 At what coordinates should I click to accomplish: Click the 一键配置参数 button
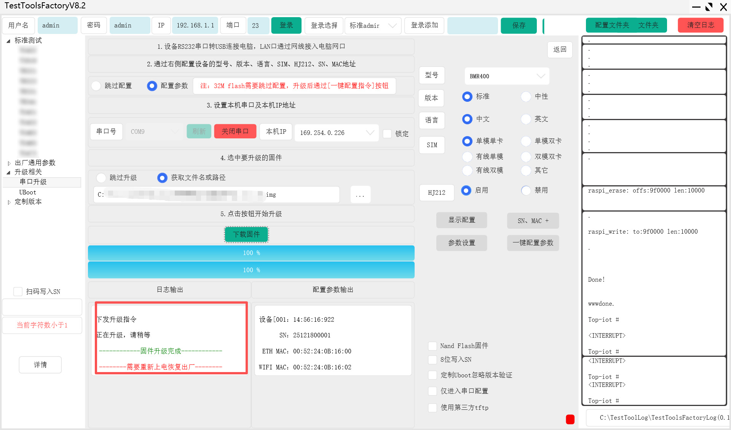click(x=533, y=243)
